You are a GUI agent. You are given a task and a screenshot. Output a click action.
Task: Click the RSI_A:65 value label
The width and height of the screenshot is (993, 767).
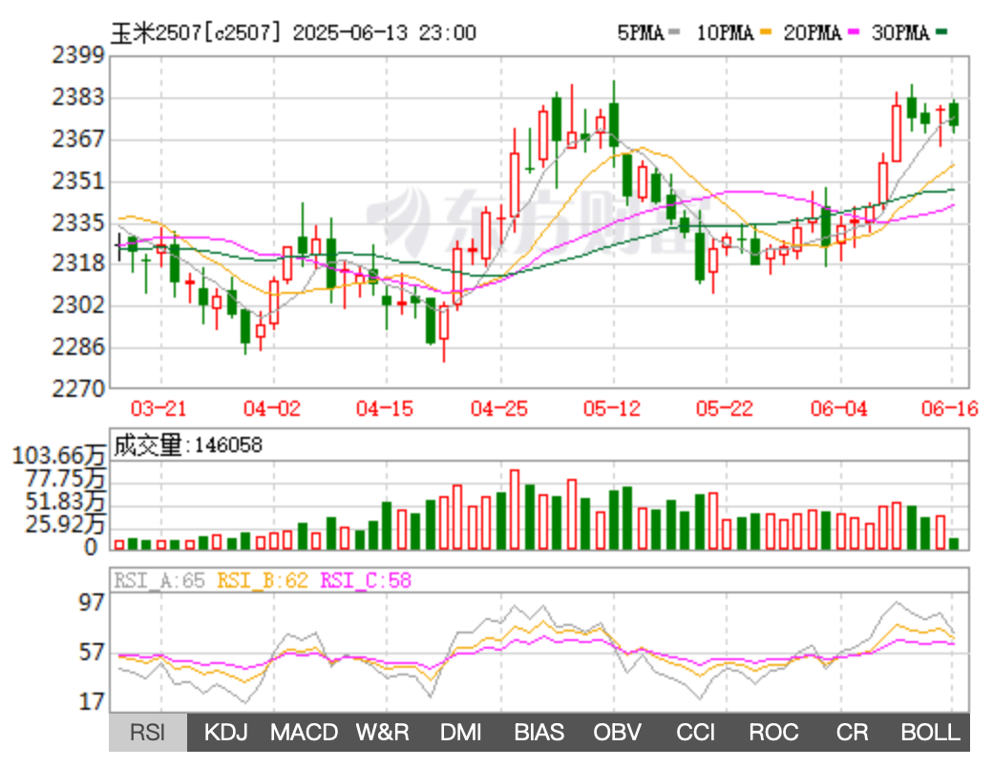click(x=159, y=580)
